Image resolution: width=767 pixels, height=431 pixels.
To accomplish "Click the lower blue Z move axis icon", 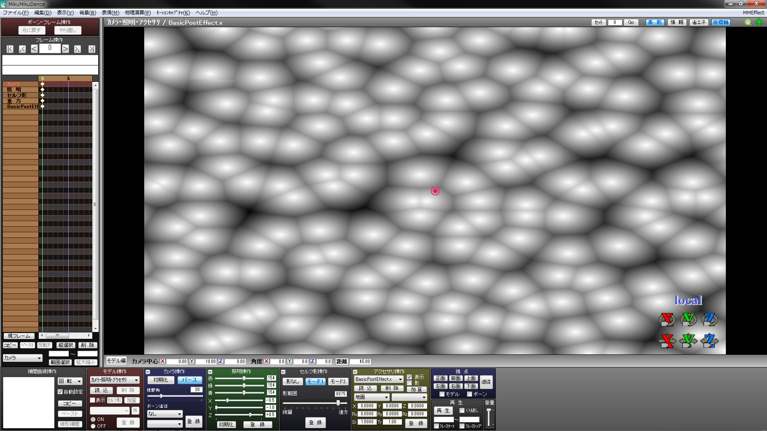I will 709,340.
